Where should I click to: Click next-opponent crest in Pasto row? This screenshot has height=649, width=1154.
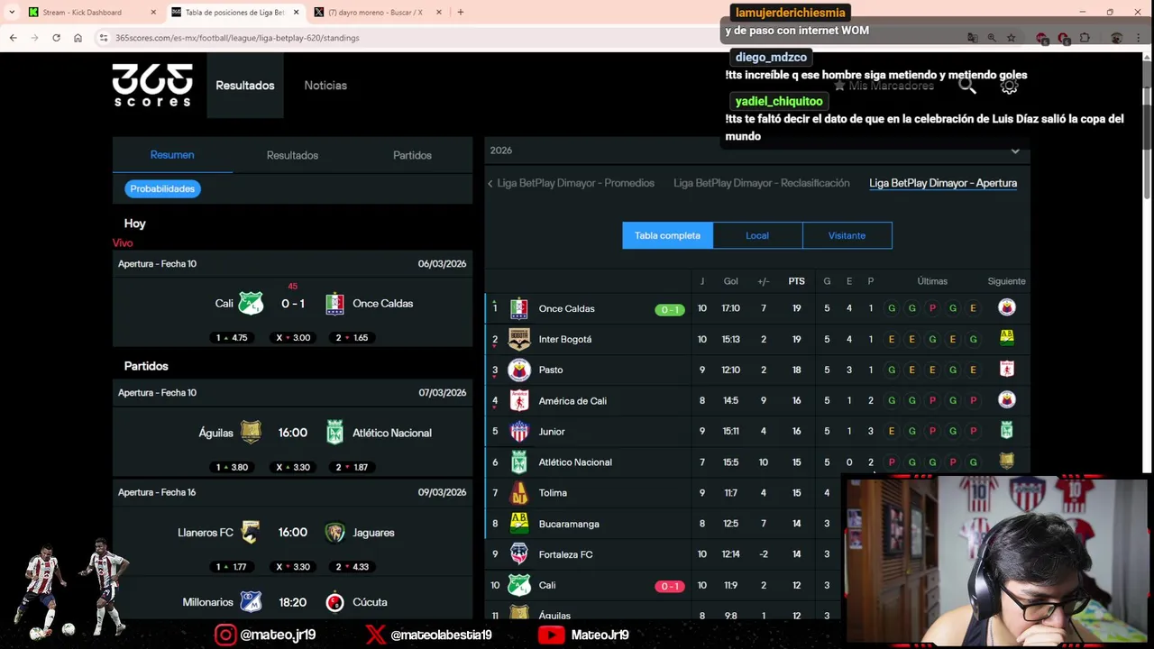1007,369
